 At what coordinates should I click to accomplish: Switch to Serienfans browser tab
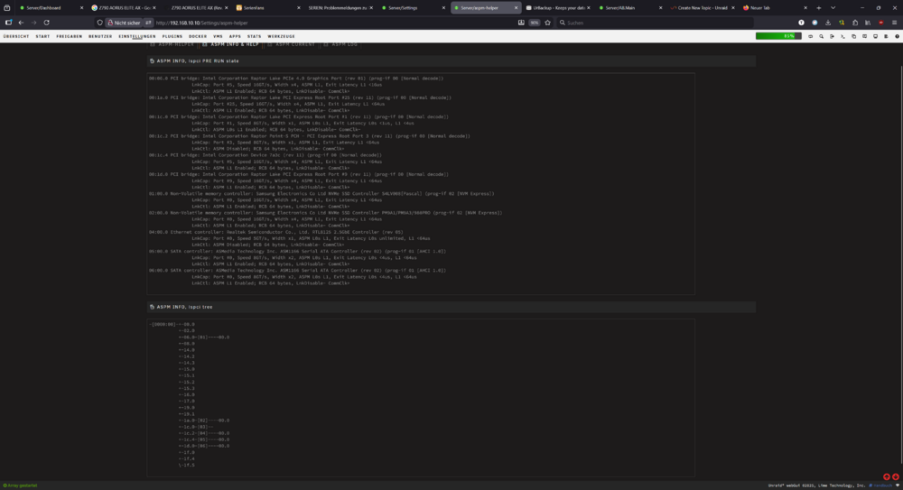click(x=267, y=8)
